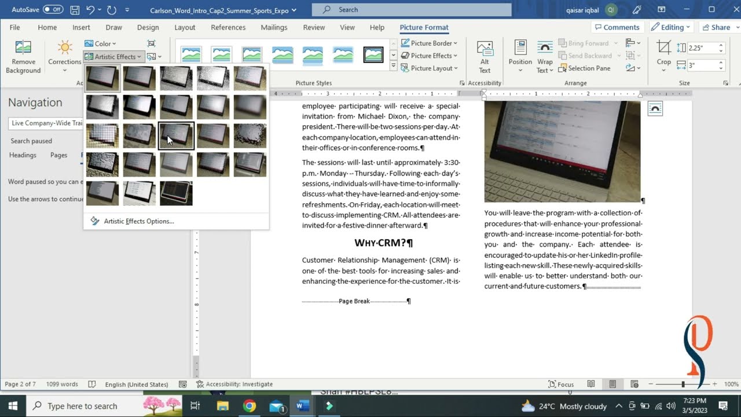Open the Size dialog launcher
Screen dimensions: 741x417
click(x=726, y=83)
